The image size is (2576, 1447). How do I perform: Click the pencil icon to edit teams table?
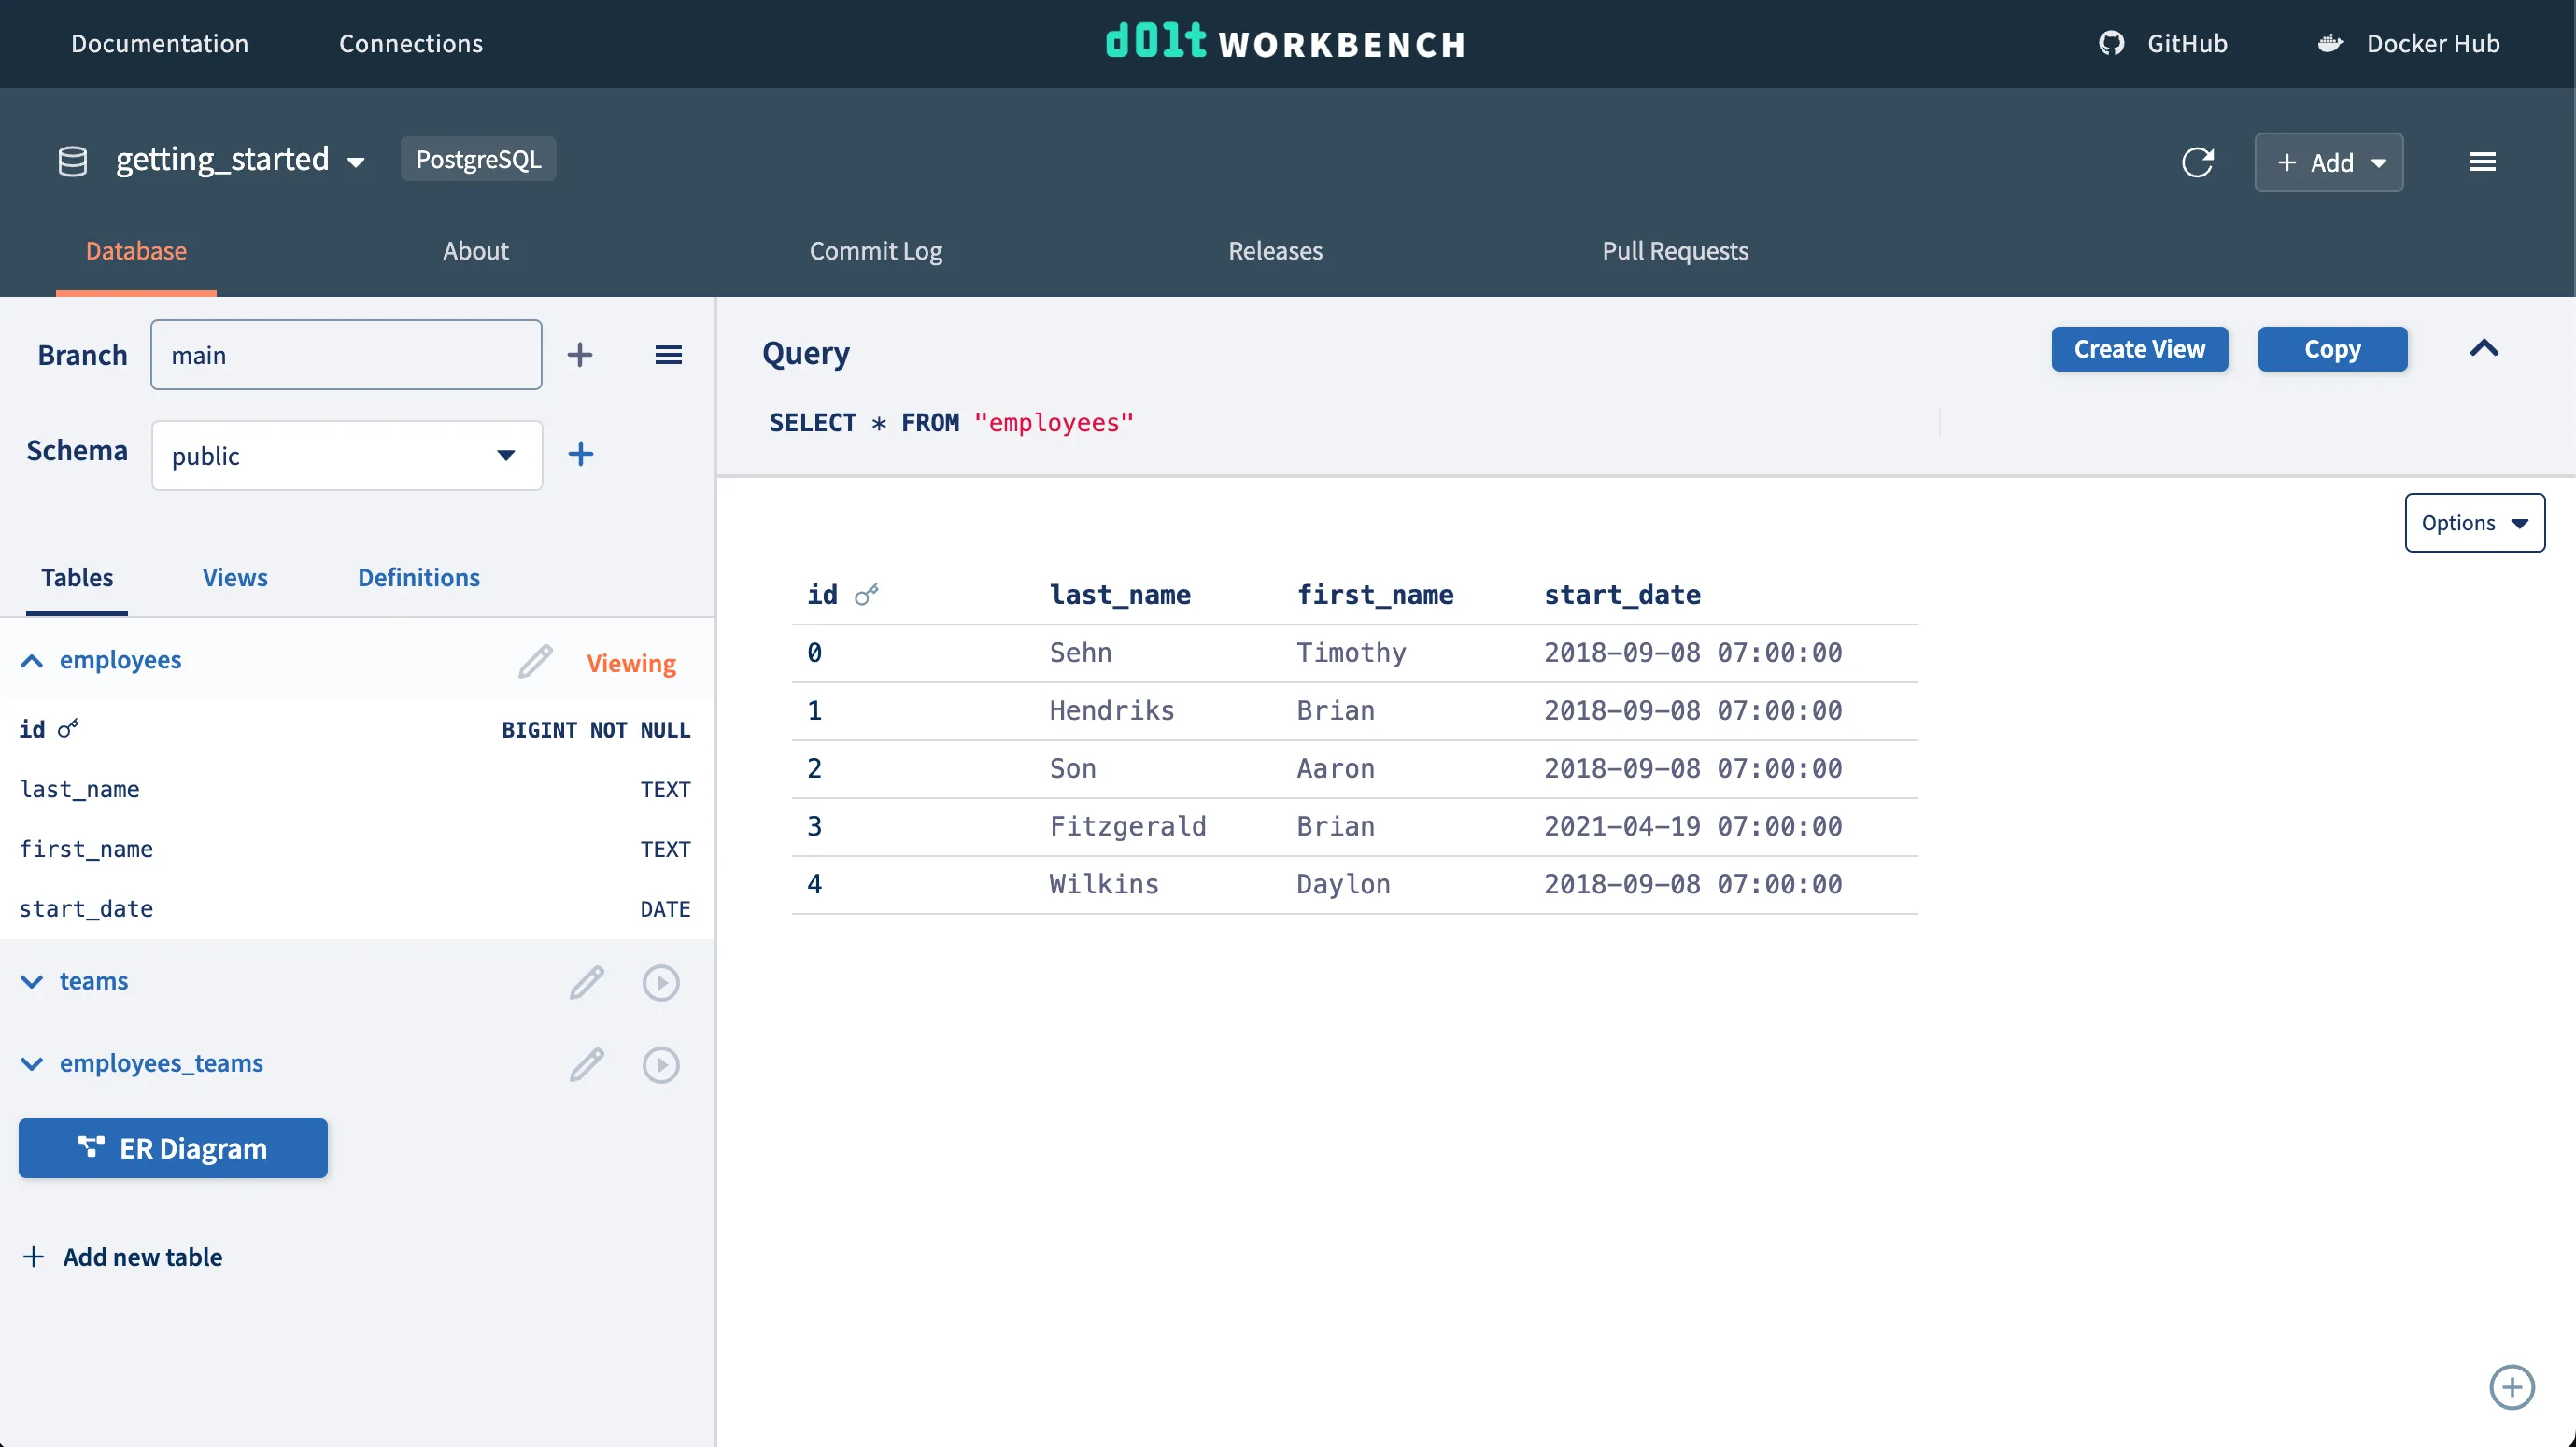[x=586, y=982]
